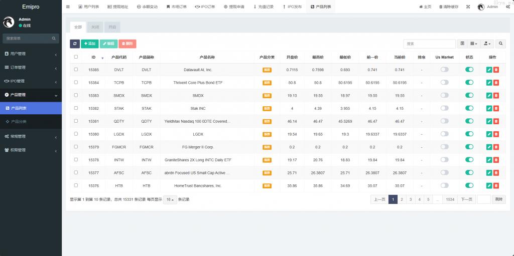Turn off the status toggle for SMDX
The width and height of the screenshot is (514, 256).
point(469,95)
